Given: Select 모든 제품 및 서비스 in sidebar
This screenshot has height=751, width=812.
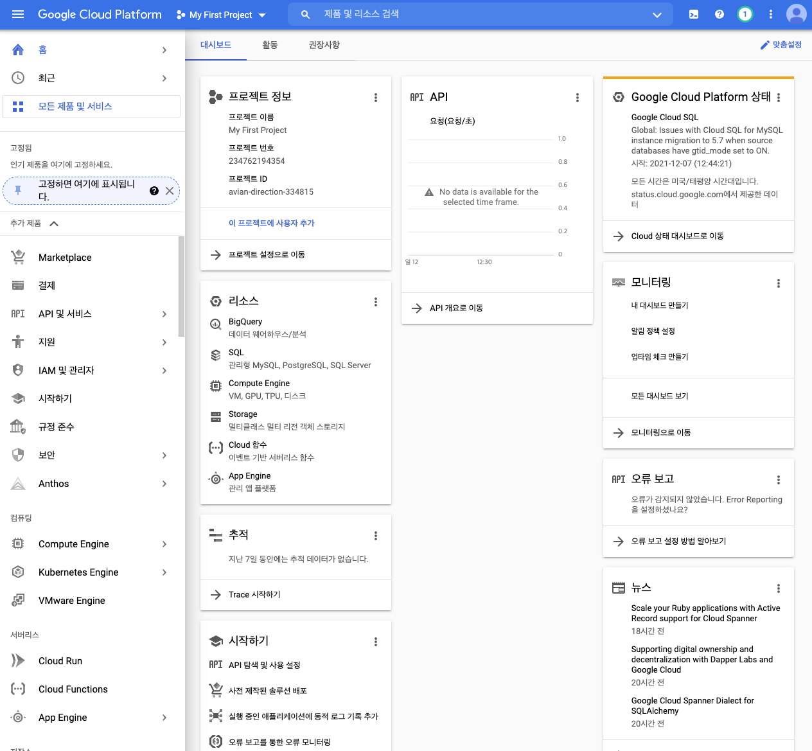Looking at the screenshot, I should (x=91, y=107).
